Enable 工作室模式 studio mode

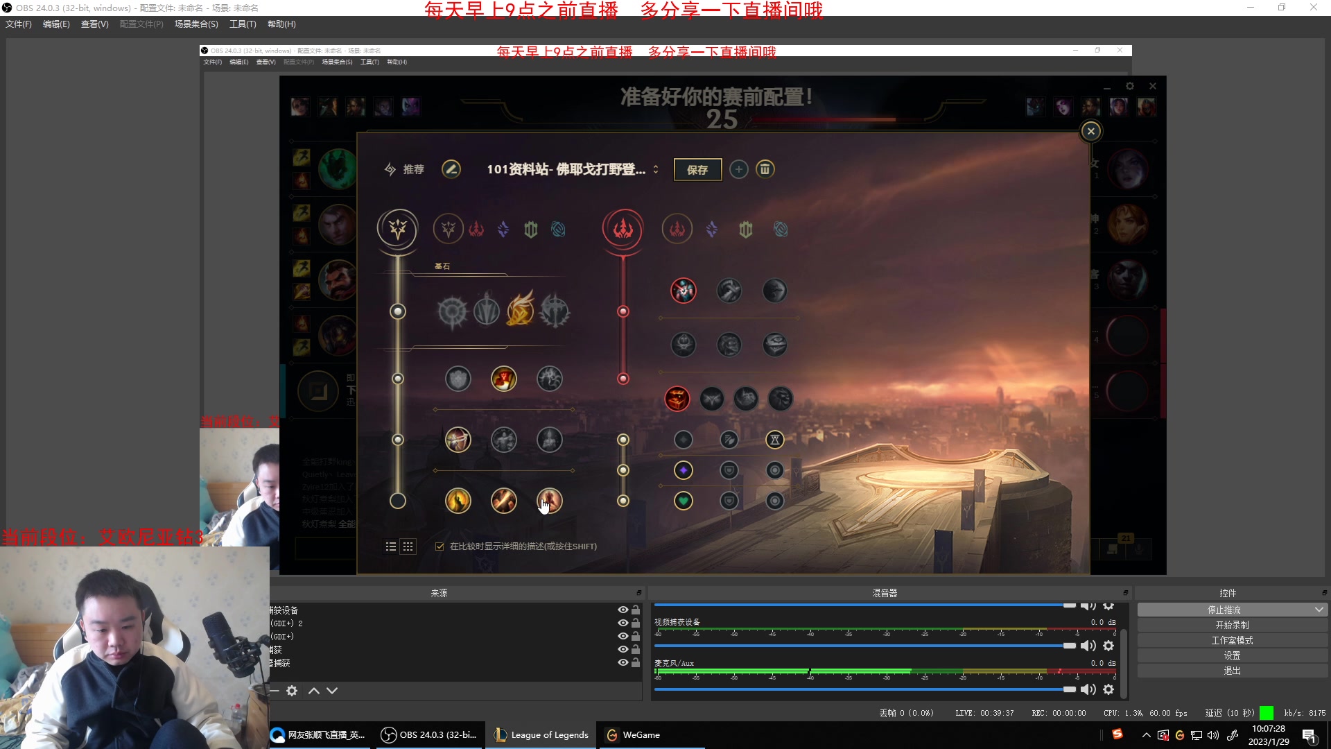1232,640
